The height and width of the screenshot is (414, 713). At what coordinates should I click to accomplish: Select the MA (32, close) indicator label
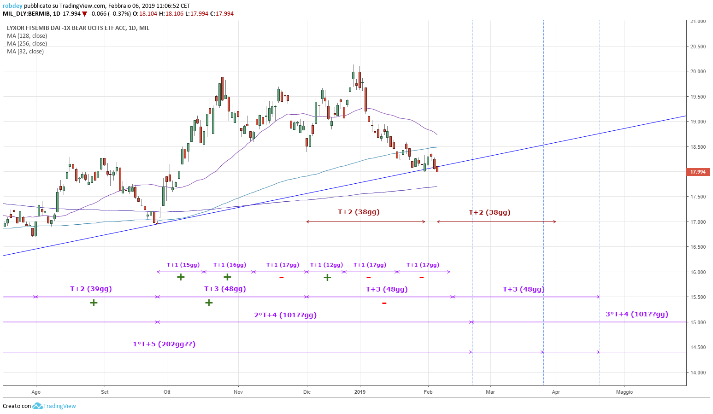point(25,52)
